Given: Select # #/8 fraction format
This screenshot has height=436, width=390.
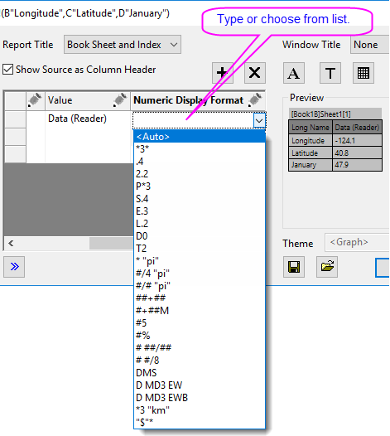Looking at the screenshot, I should tap(200, 360).
